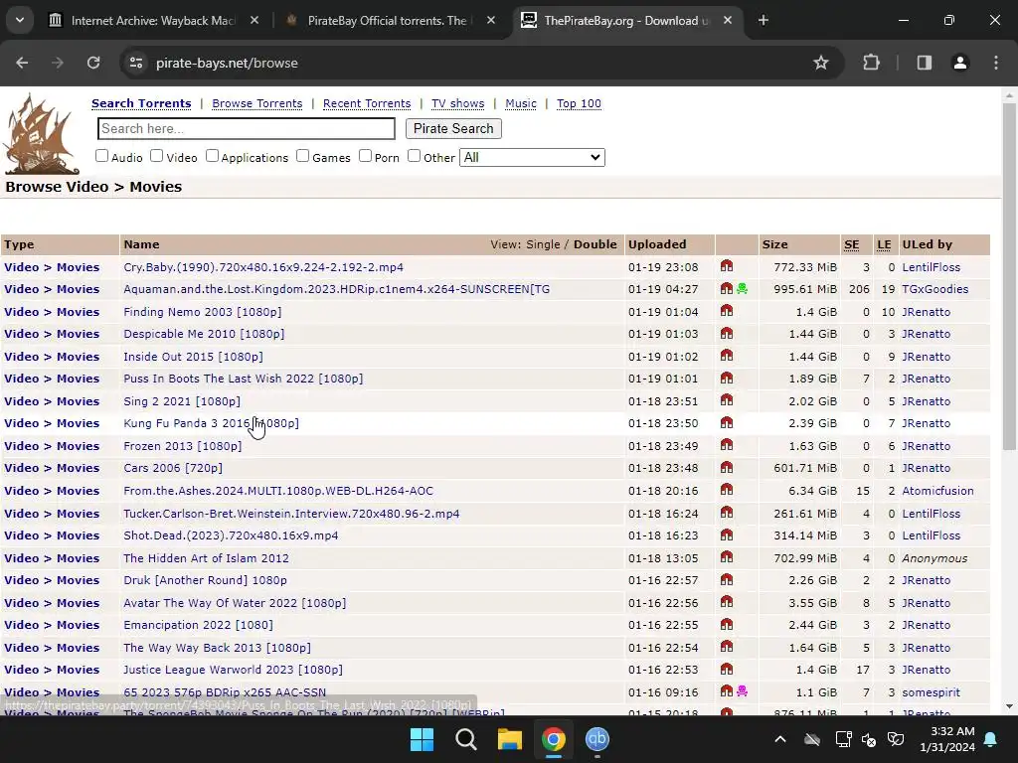Switch to the Internet Archive Wayback Machine tab
The width and height of the screenshot is (1018, 763).
point(152,21)
